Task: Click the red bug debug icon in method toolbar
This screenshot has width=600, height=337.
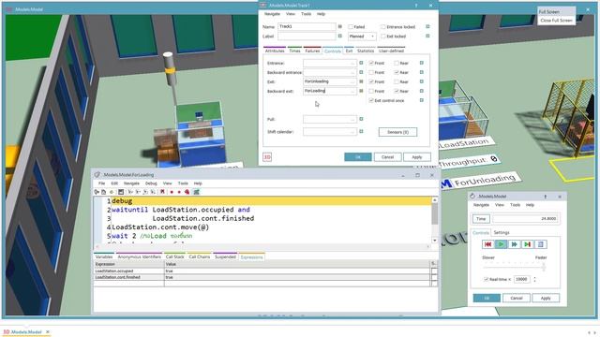Action: (187, 192)
